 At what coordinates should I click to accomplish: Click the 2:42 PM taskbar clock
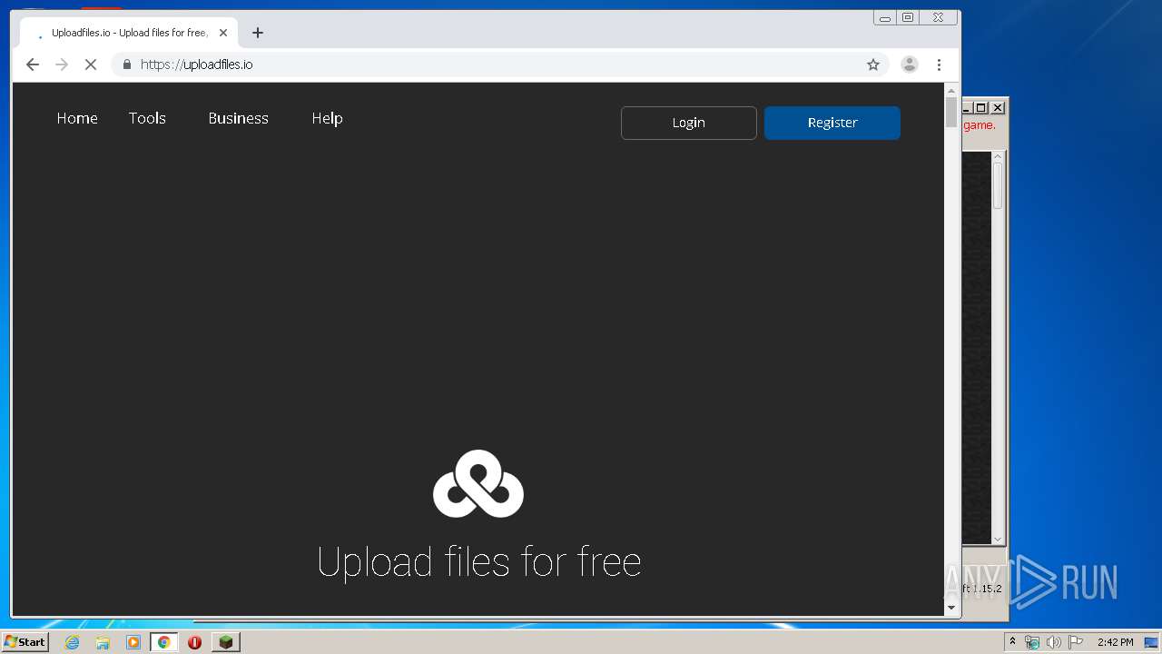[x=1115, y=642]
